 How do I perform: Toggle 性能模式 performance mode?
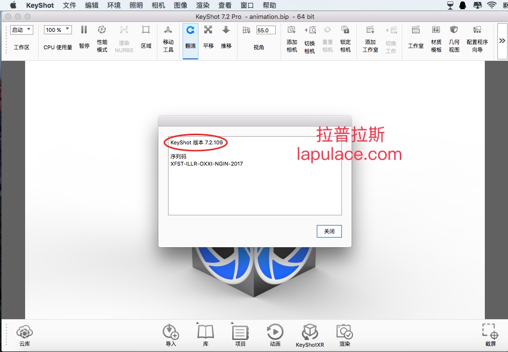(102, 39)
